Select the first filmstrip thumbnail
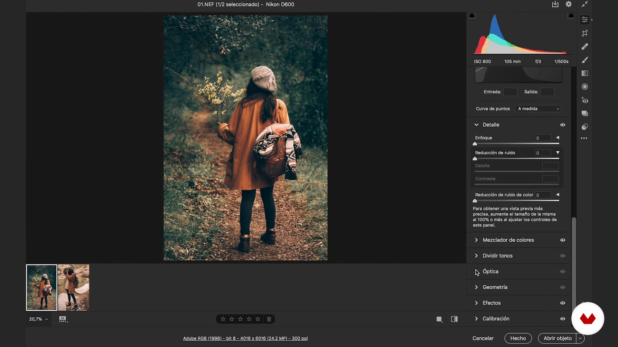The height and width of the screenshot is (347, 618). point(42,288)
